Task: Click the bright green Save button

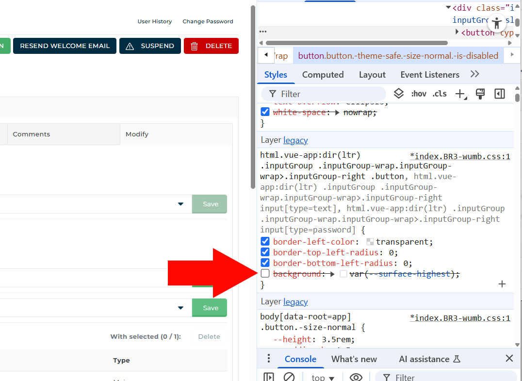Action: coord(210,308)
